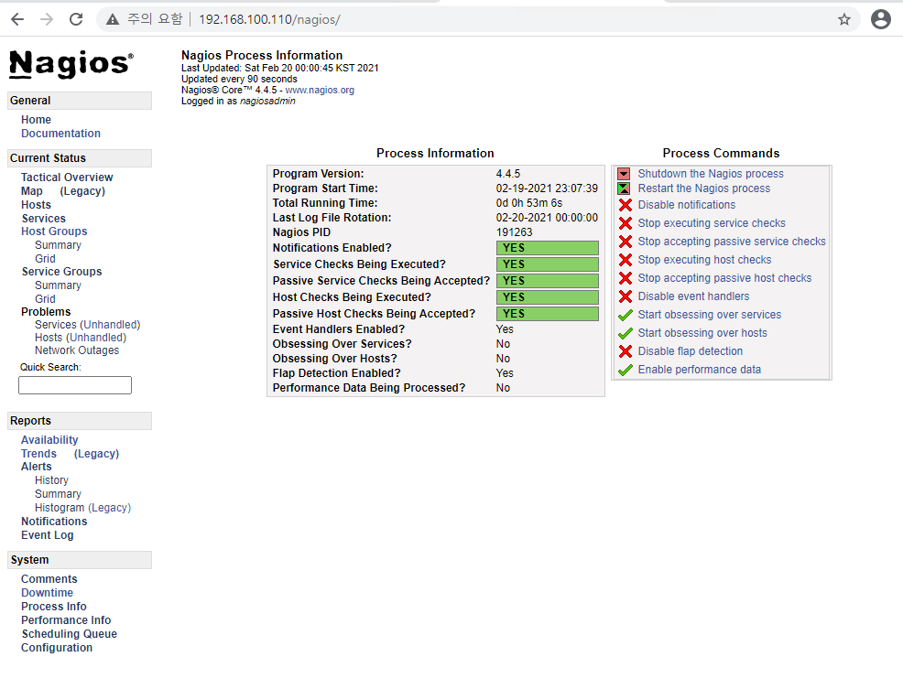
Task: Click the Restart the Nagios process link
Action: pyautogui.click(x=703, y=188)
